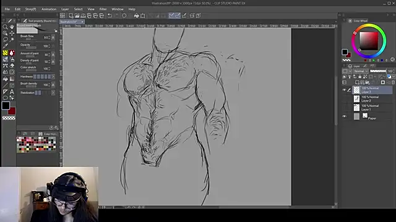The width and height of the screenshot is (396, 222).
Task: Select the Color Wheel panel tab
Action: point(358,20)
